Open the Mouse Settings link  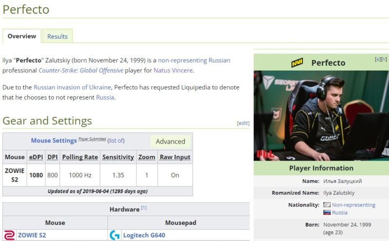(x=54, y=141)
